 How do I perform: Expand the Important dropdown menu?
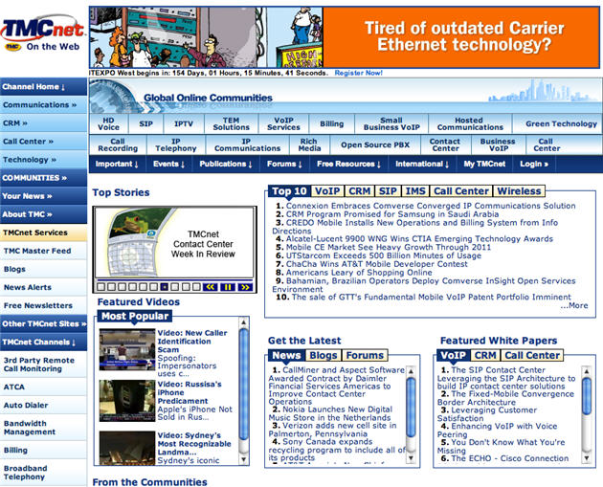click(118, 164)
